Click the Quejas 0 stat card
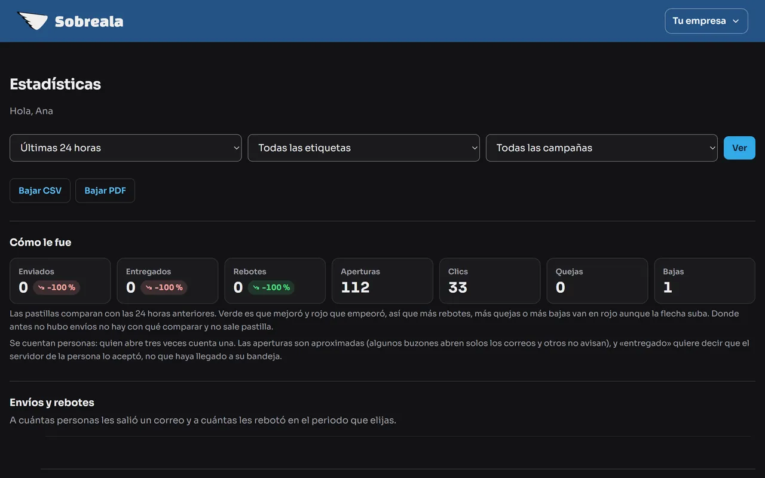The height and width of the screenshot is (478, 765). (598, 281)
